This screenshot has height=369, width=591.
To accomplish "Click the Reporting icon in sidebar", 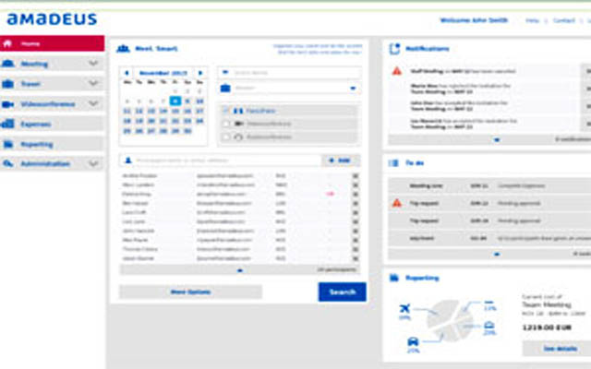I will (8, 144).
